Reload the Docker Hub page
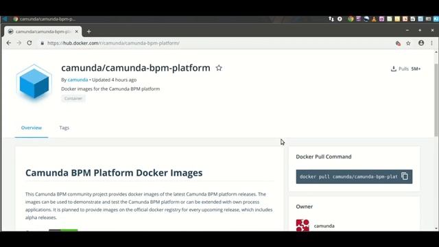Viewport: 439px width, 247px height. pyautogui.click(x=29, y=43)
